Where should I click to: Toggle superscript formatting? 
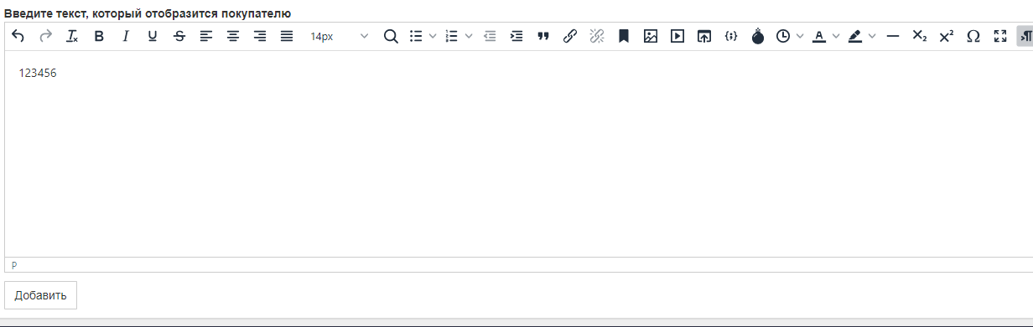click(x=947, y=36)
